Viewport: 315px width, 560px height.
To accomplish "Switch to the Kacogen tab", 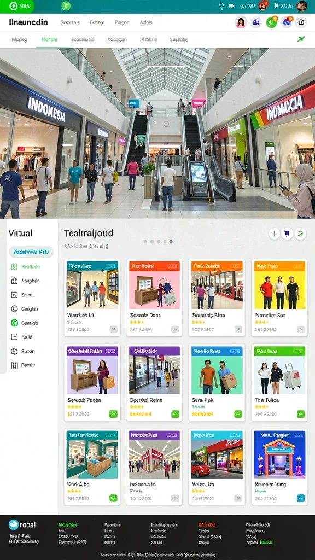I will click(x=117, y=39).
